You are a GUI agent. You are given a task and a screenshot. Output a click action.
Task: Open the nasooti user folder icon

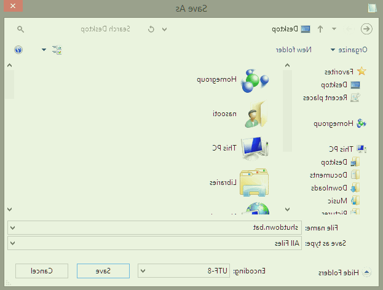click(x=255, y=114)
